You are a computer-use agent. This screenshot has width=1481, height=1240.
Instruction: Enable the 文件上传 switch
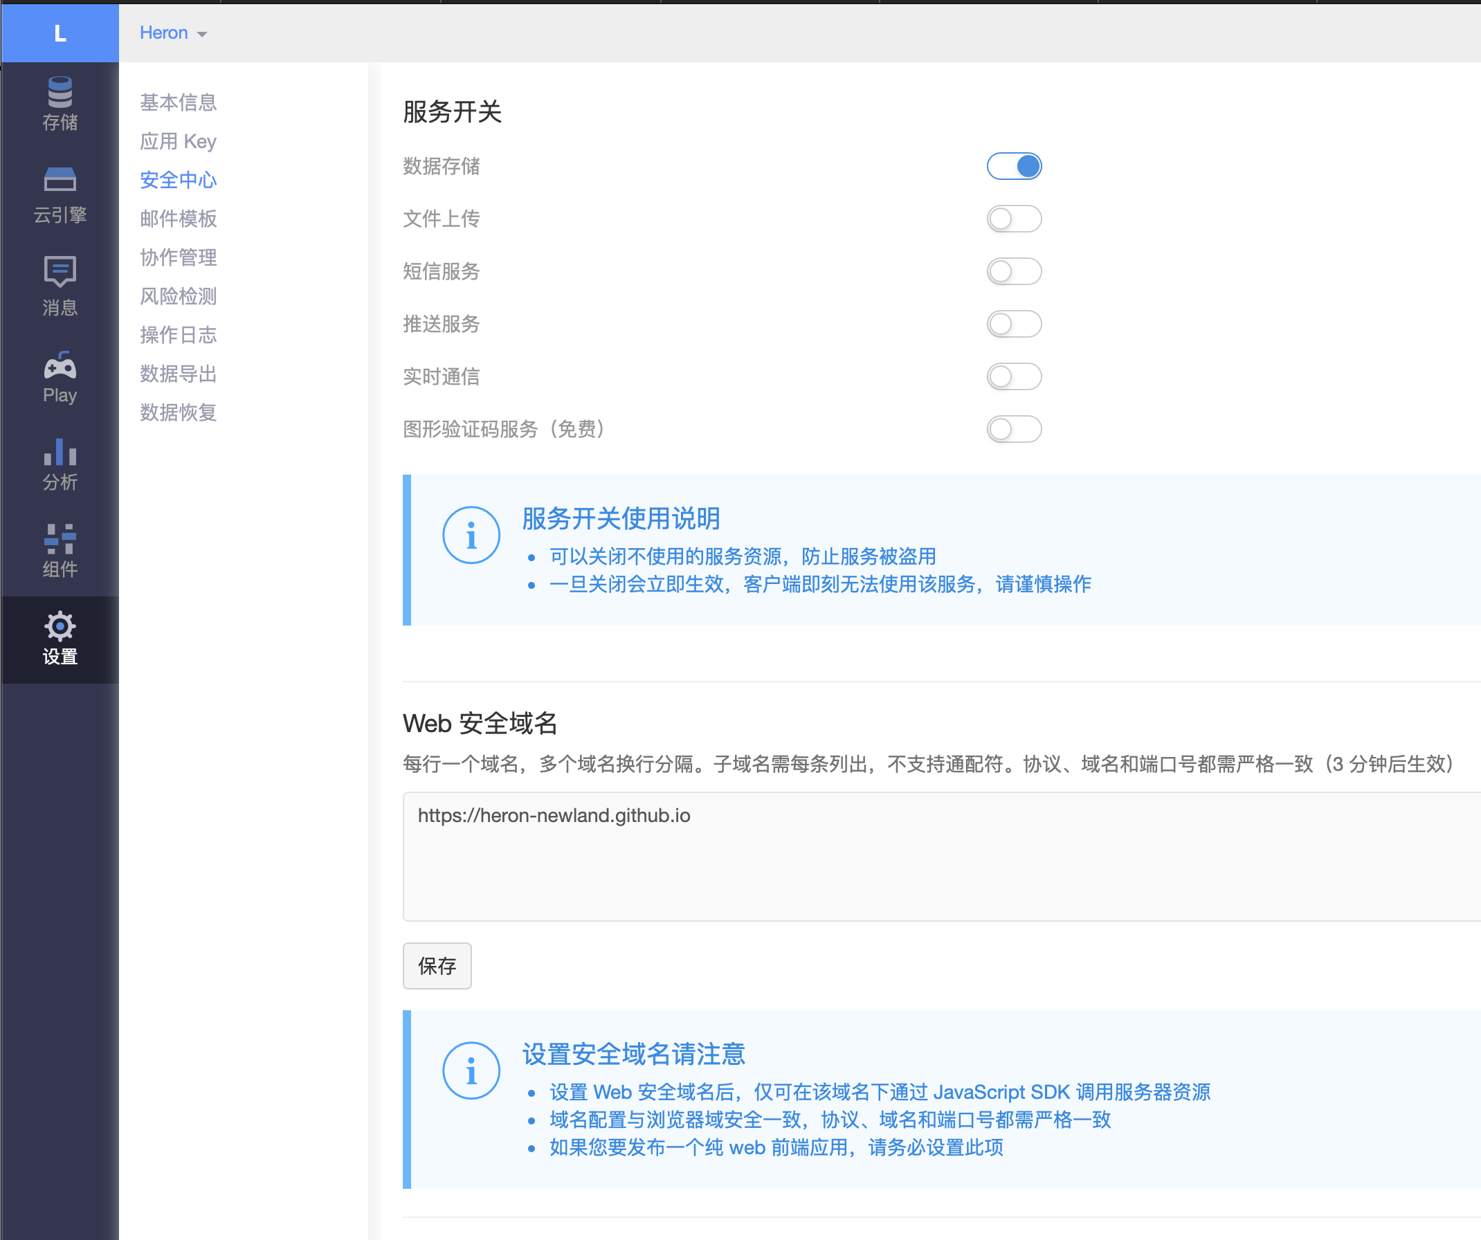click(x=1014, y=219)
